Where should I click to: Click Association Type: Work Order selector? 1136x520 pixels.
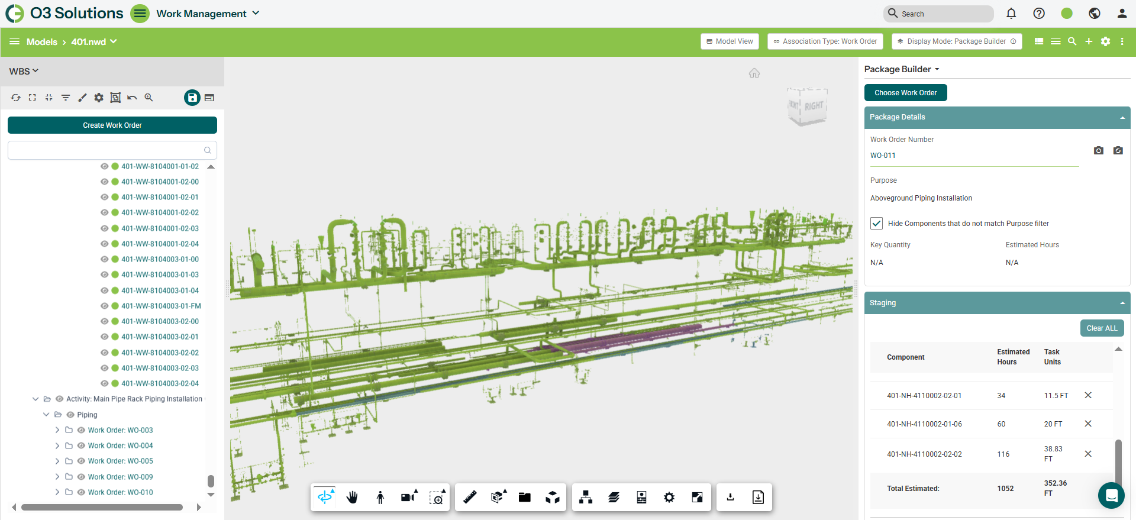pos(825,41)
